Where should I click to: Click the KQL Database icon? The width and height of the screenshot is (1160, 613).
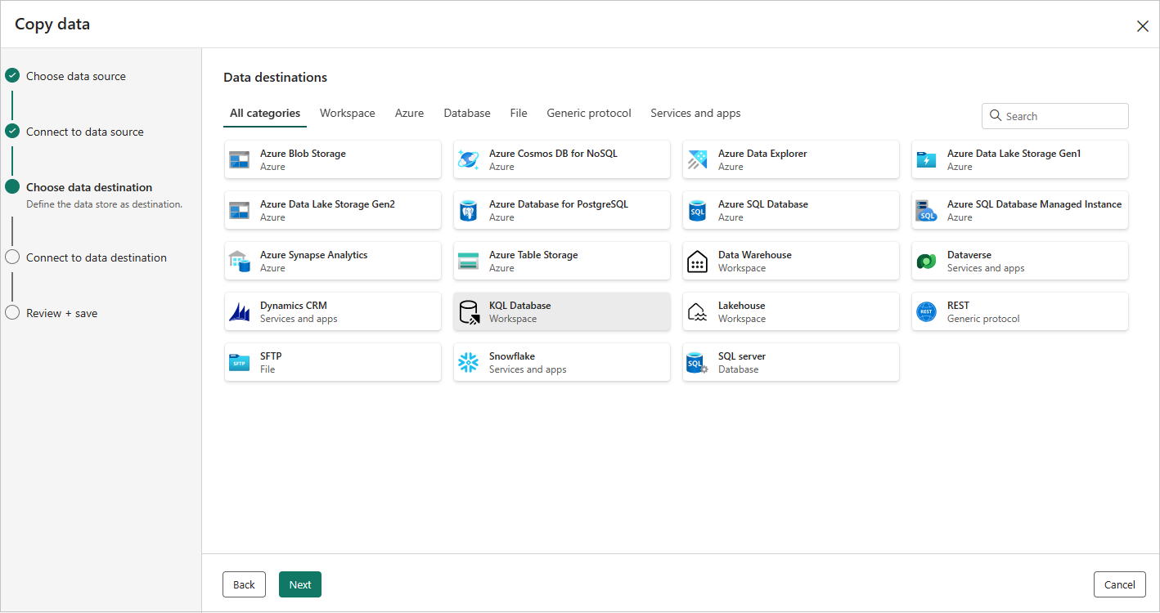tap(469, 312)
